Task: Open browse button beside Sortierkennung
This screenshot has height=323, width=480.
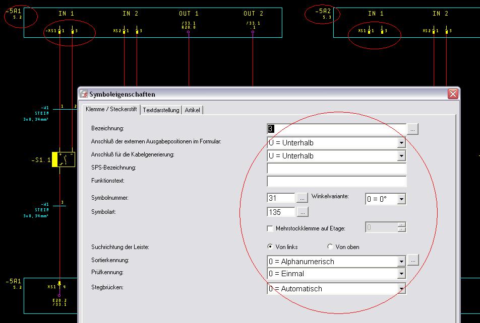Action: tap(413, 260)
